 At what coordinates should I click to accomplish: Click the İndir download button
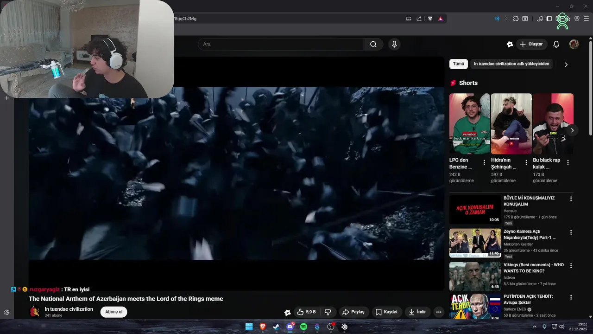pos(417,312)
